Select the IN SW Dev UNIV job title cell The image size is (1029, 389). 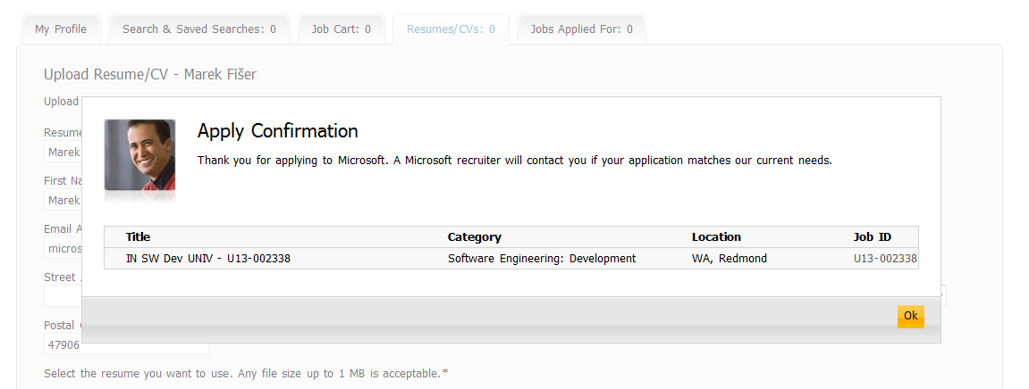(207, 259)
